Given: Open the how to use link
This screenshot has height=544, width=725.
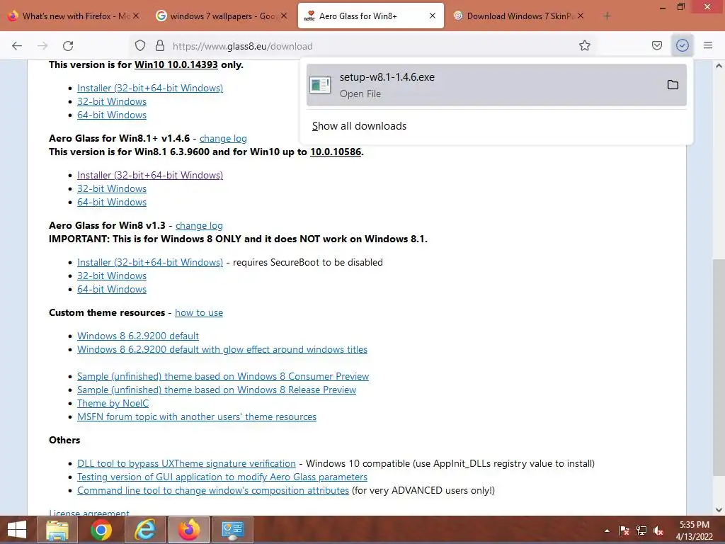Looking at the screenshot, I should pos(199,312).
